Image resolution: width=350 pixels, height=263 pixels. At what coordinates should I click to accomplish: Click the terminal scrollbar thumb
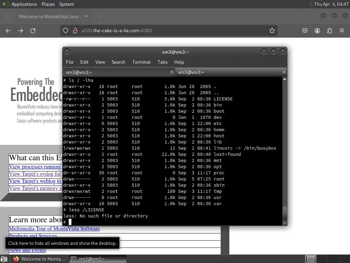point(285,214)
